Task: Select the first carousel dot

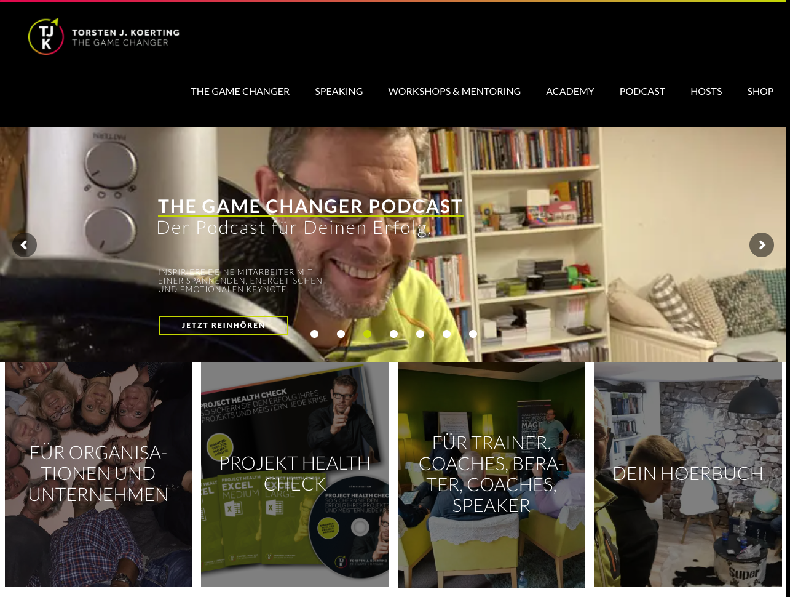Action: click(315, 334)
